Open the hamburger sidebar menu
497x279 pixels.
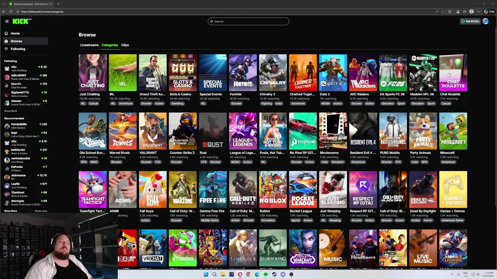click(7, 21)
